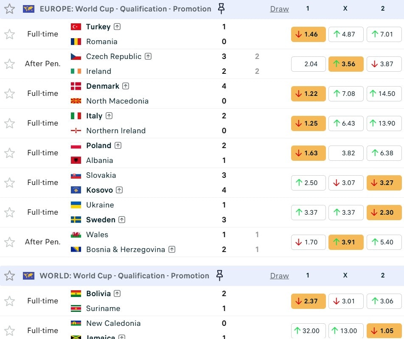
Task: Open Draw link in World qualification header
Action: pos(279,276)
